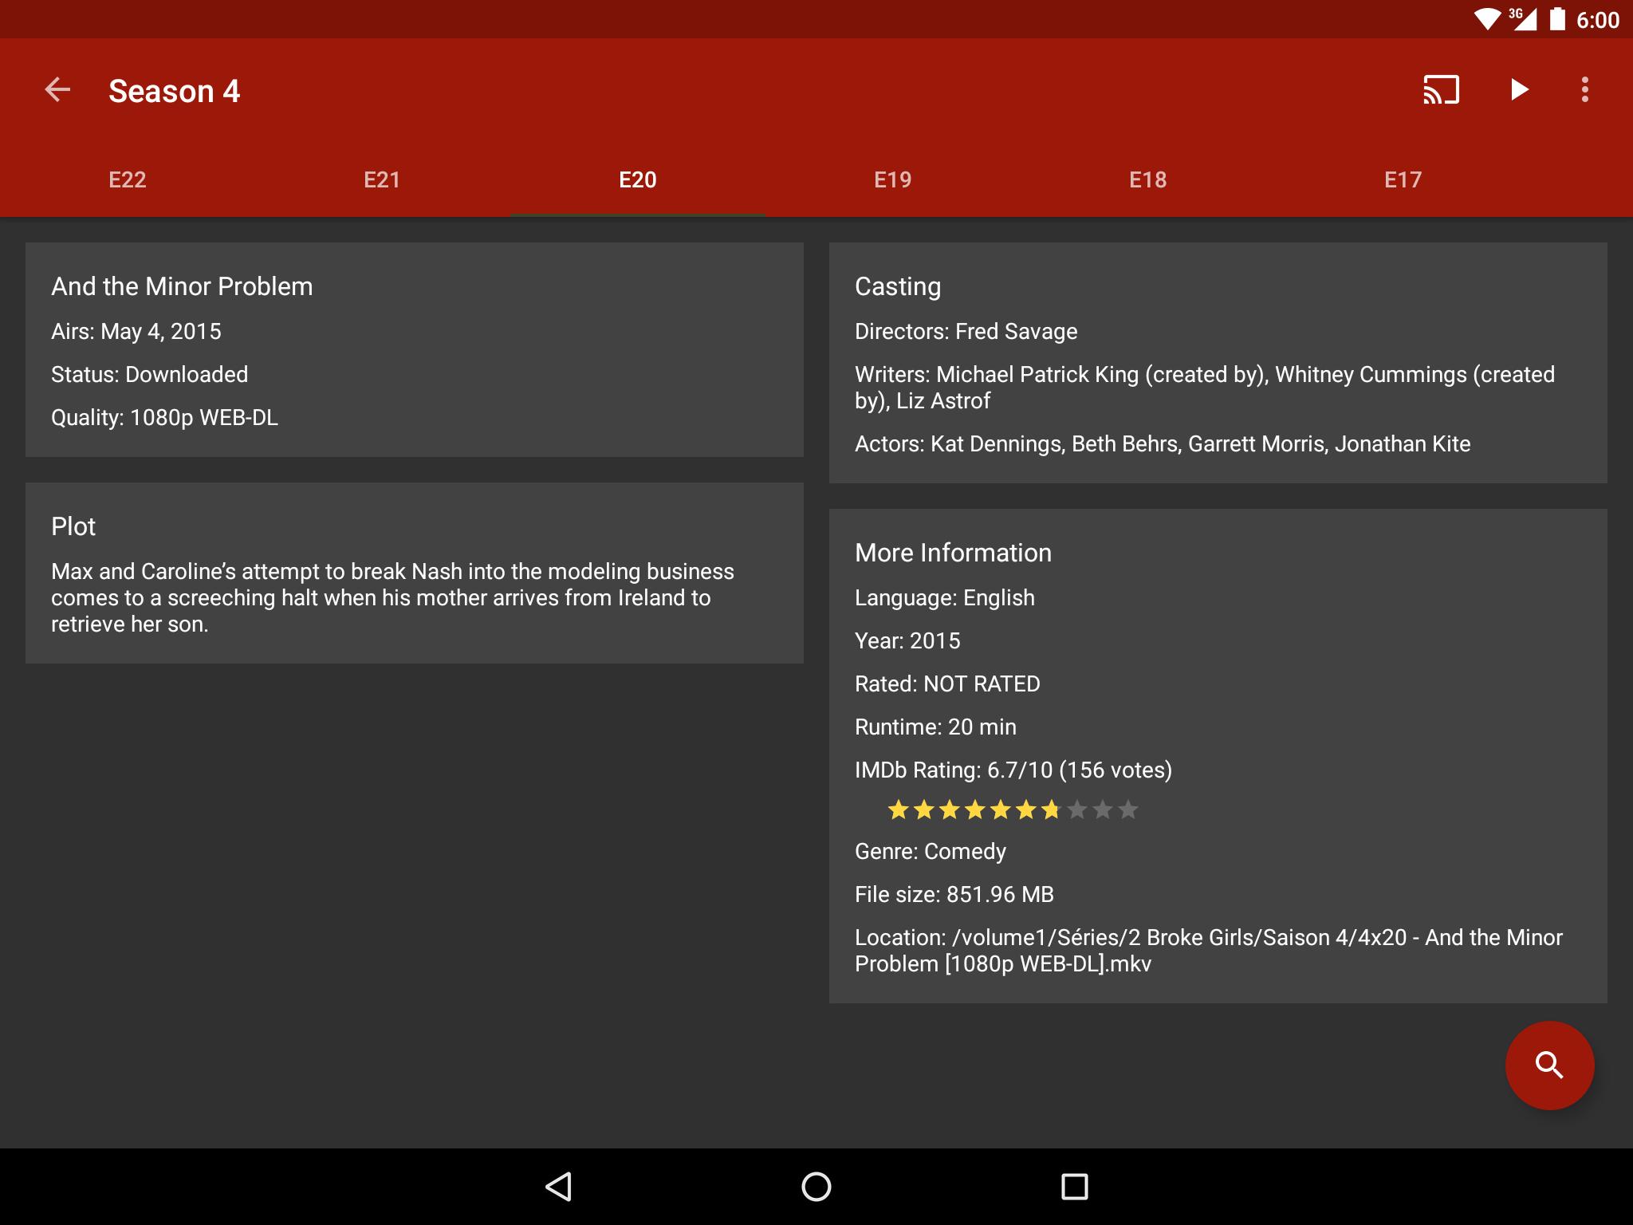Tap the Android recent apps button
Image resolution: width=1633 pixels, height=1225 pixels.
[1075, 1187]
